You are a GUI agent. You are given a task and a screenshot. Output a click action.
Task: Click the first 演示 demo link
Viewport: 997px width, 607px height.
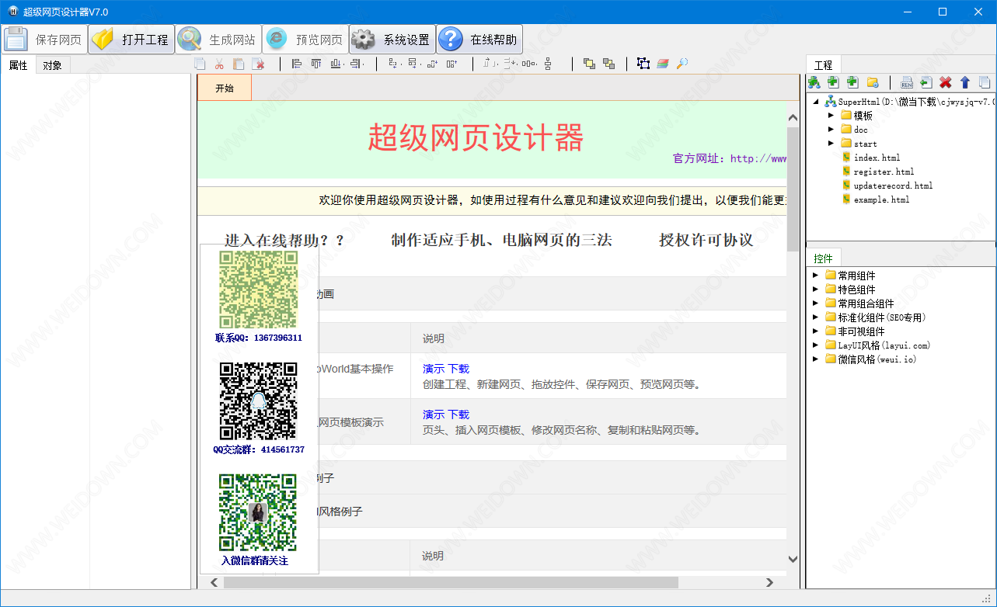pos(433,369)
